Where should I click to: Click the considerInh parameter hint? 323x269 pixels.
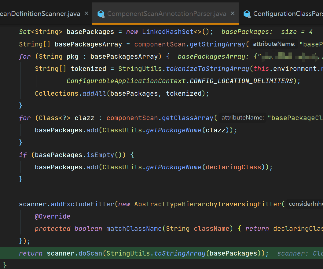305,204
